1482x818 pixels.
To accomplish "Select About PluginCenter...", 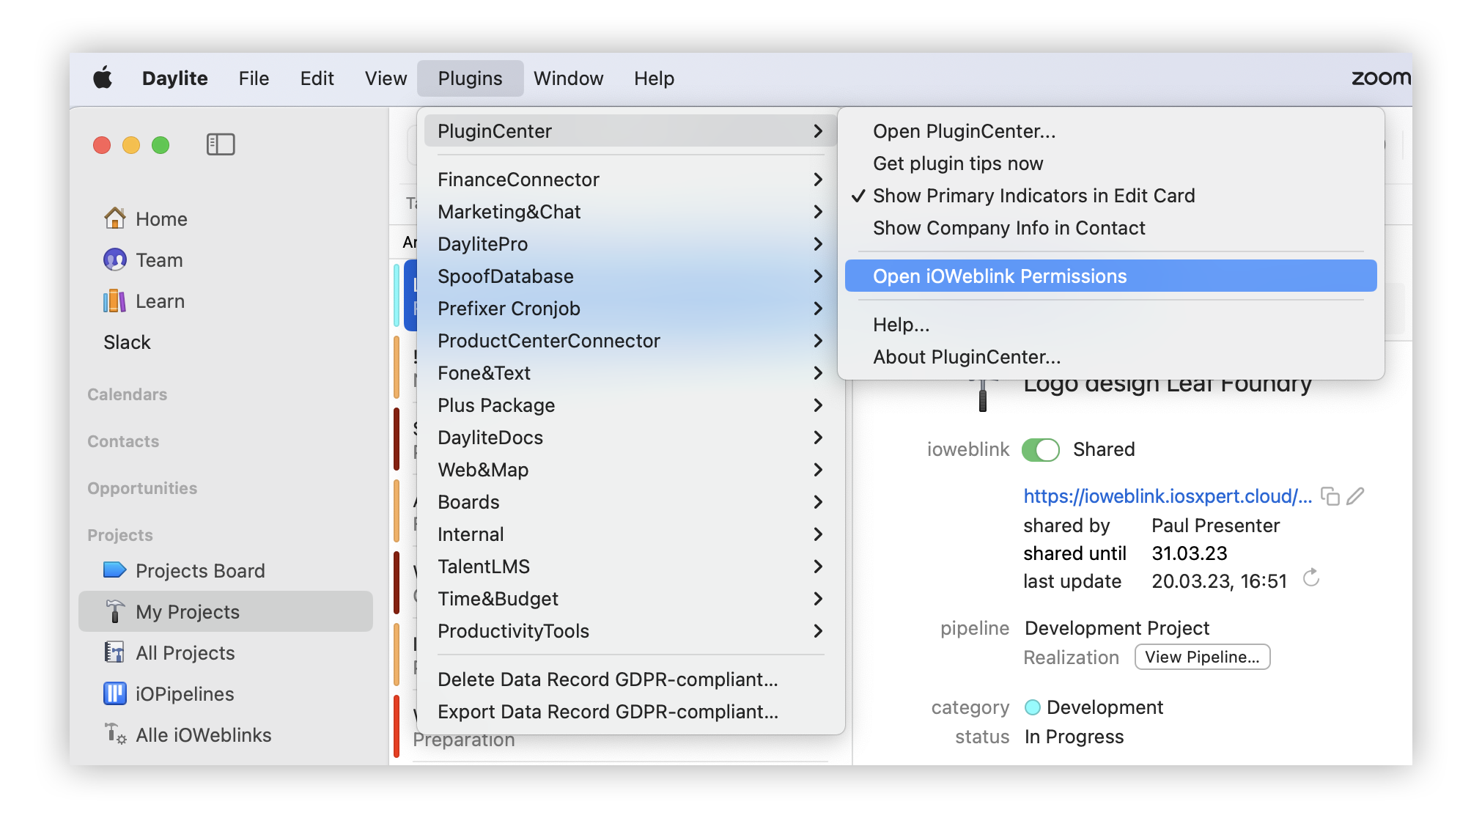I will pos(1111,357).
